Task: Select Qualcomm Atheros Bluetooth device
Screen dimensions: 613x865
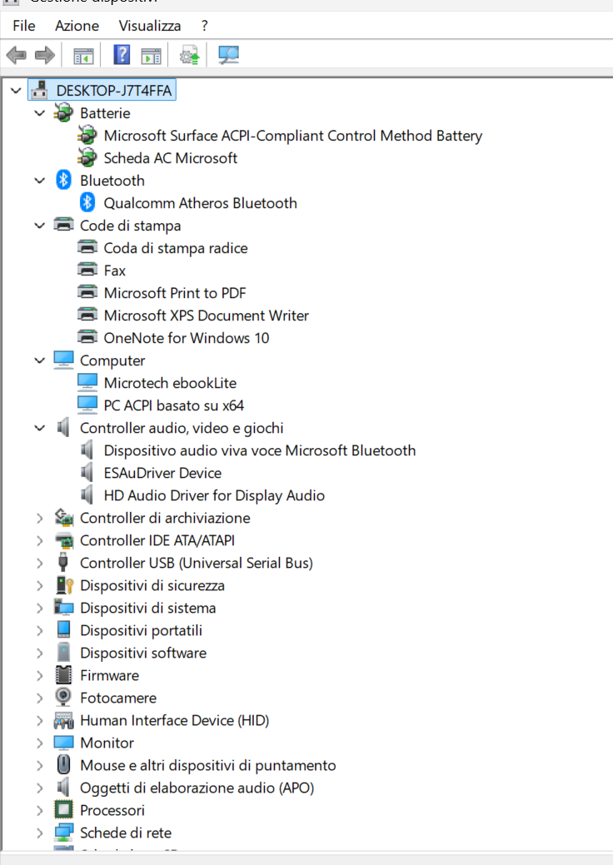Action: click(x=200, y=202)
